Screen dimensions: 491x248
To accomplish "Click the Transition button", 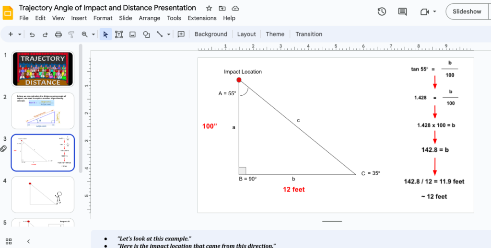I will (308, 34).
